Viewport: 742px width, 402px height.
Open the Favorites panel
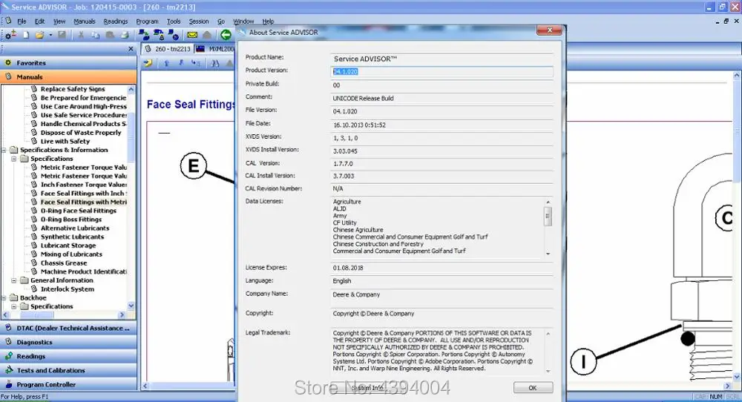coord(68,62)
